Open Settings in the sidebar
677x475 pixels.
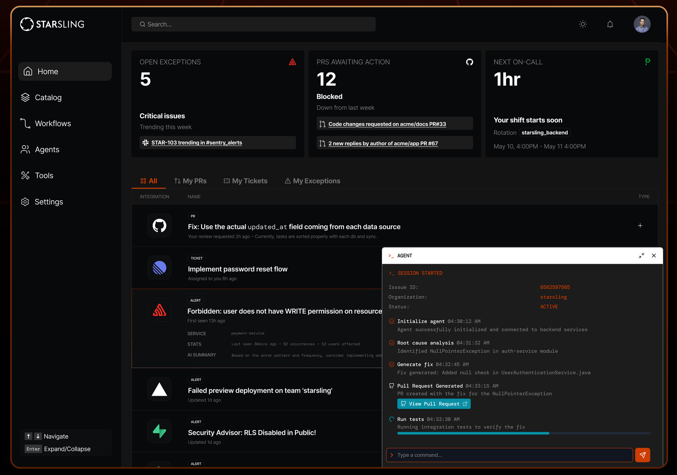point(42,202)
